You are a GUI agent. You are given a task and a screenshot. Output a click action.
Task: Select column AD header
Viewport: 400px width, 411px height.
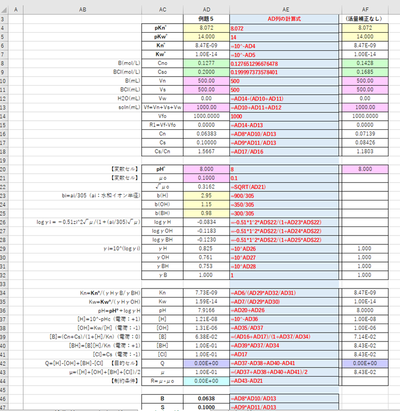[206, 10]
